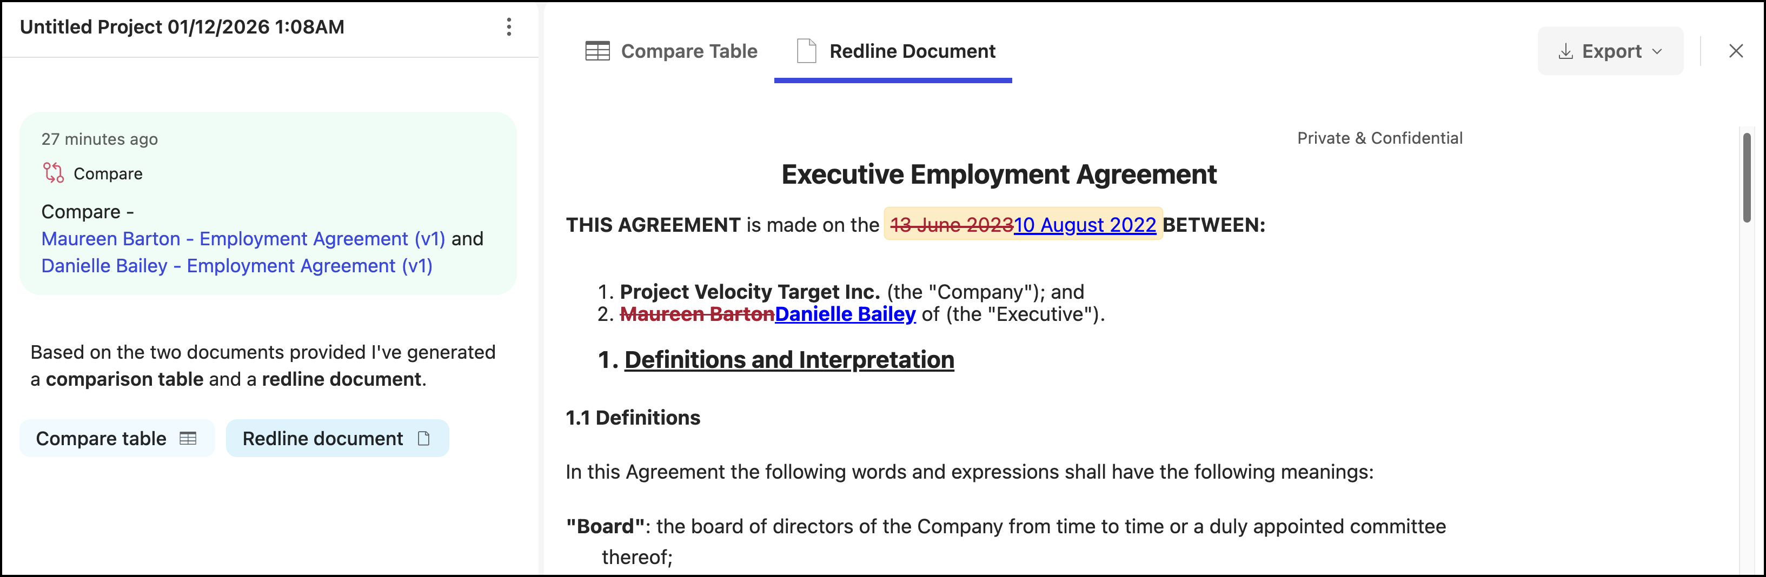Click the table icon in Compare table chip

coord(188,439)
